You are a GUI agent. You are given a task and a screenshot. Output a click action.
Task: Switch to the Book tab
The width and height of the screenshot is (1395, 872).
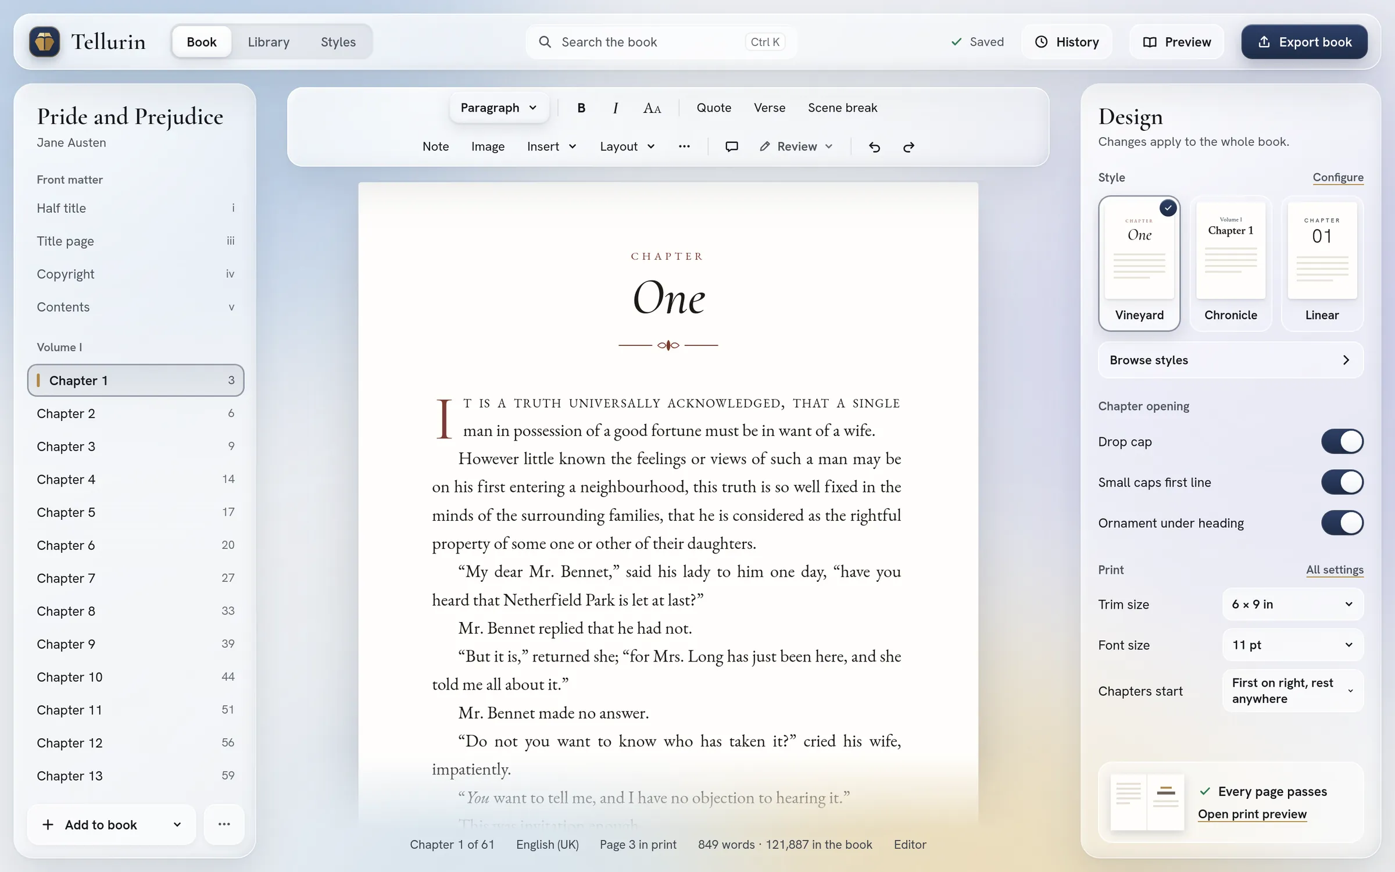202,42
